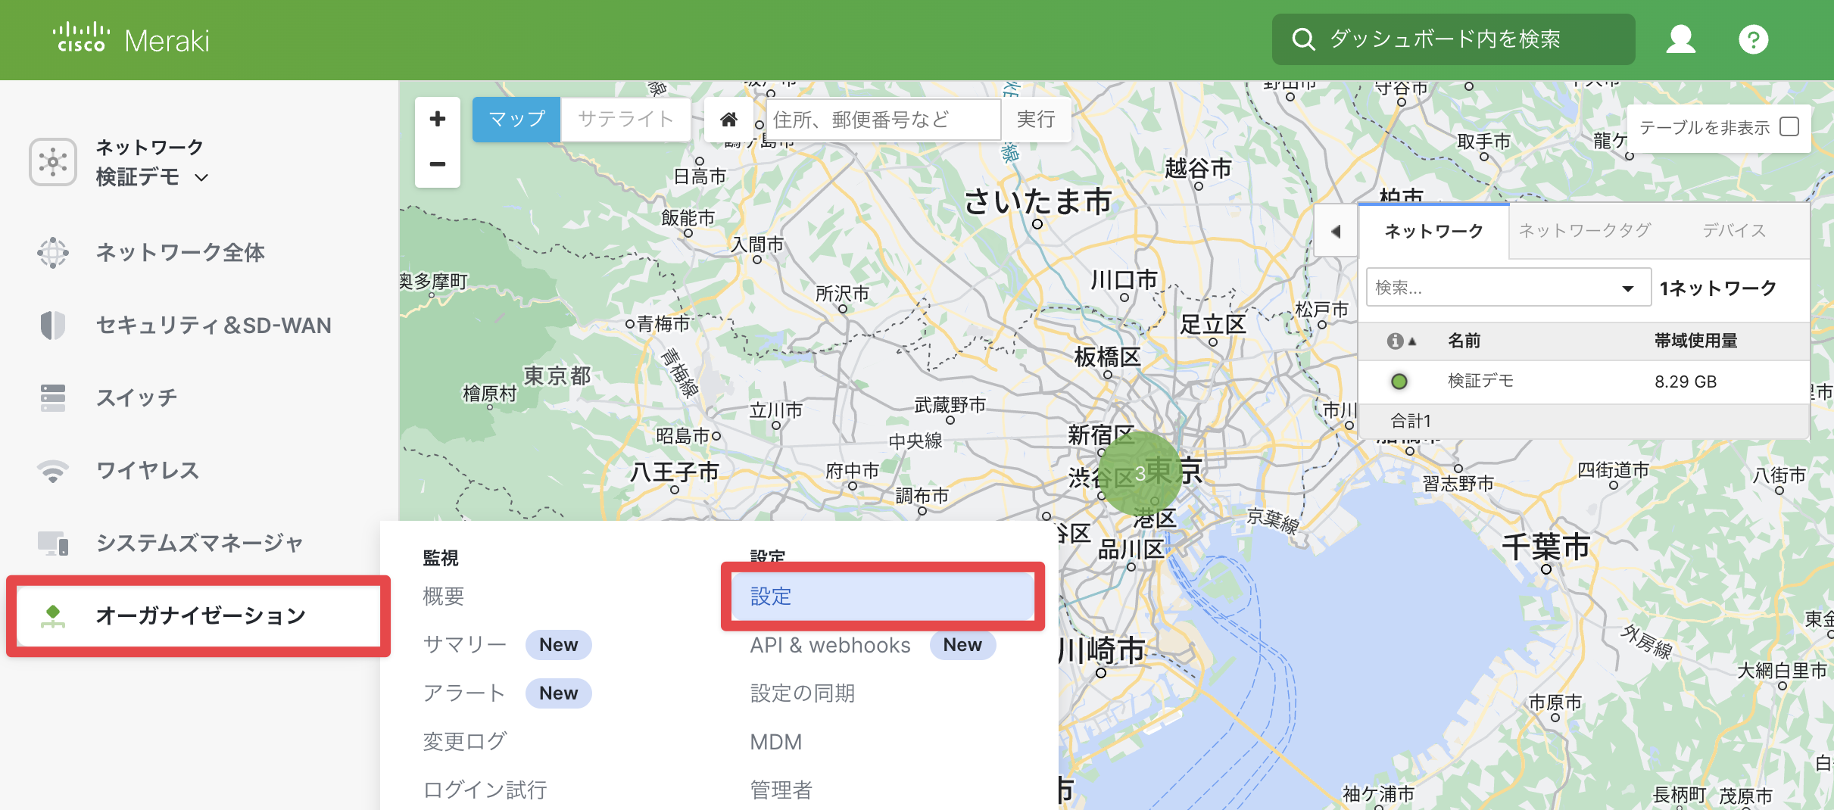Click the green status dot for 検証デモ
The width and height of the screenshot is (1834, 810).
1399,382
